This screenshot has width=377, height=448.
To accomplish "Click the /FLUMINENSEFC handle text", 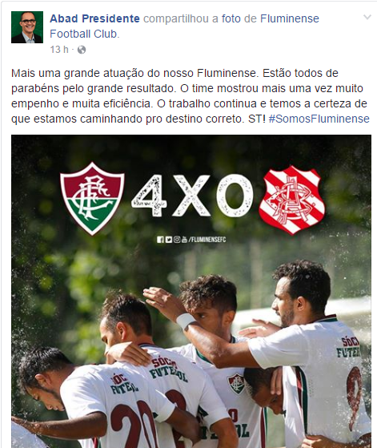I will 207,240.
